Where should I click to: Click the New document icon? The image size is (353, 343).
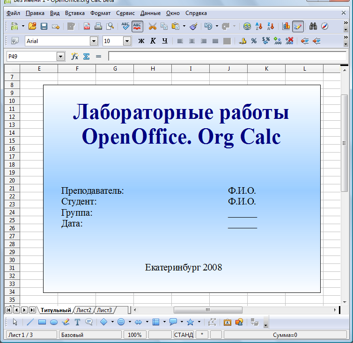point(15,26)
